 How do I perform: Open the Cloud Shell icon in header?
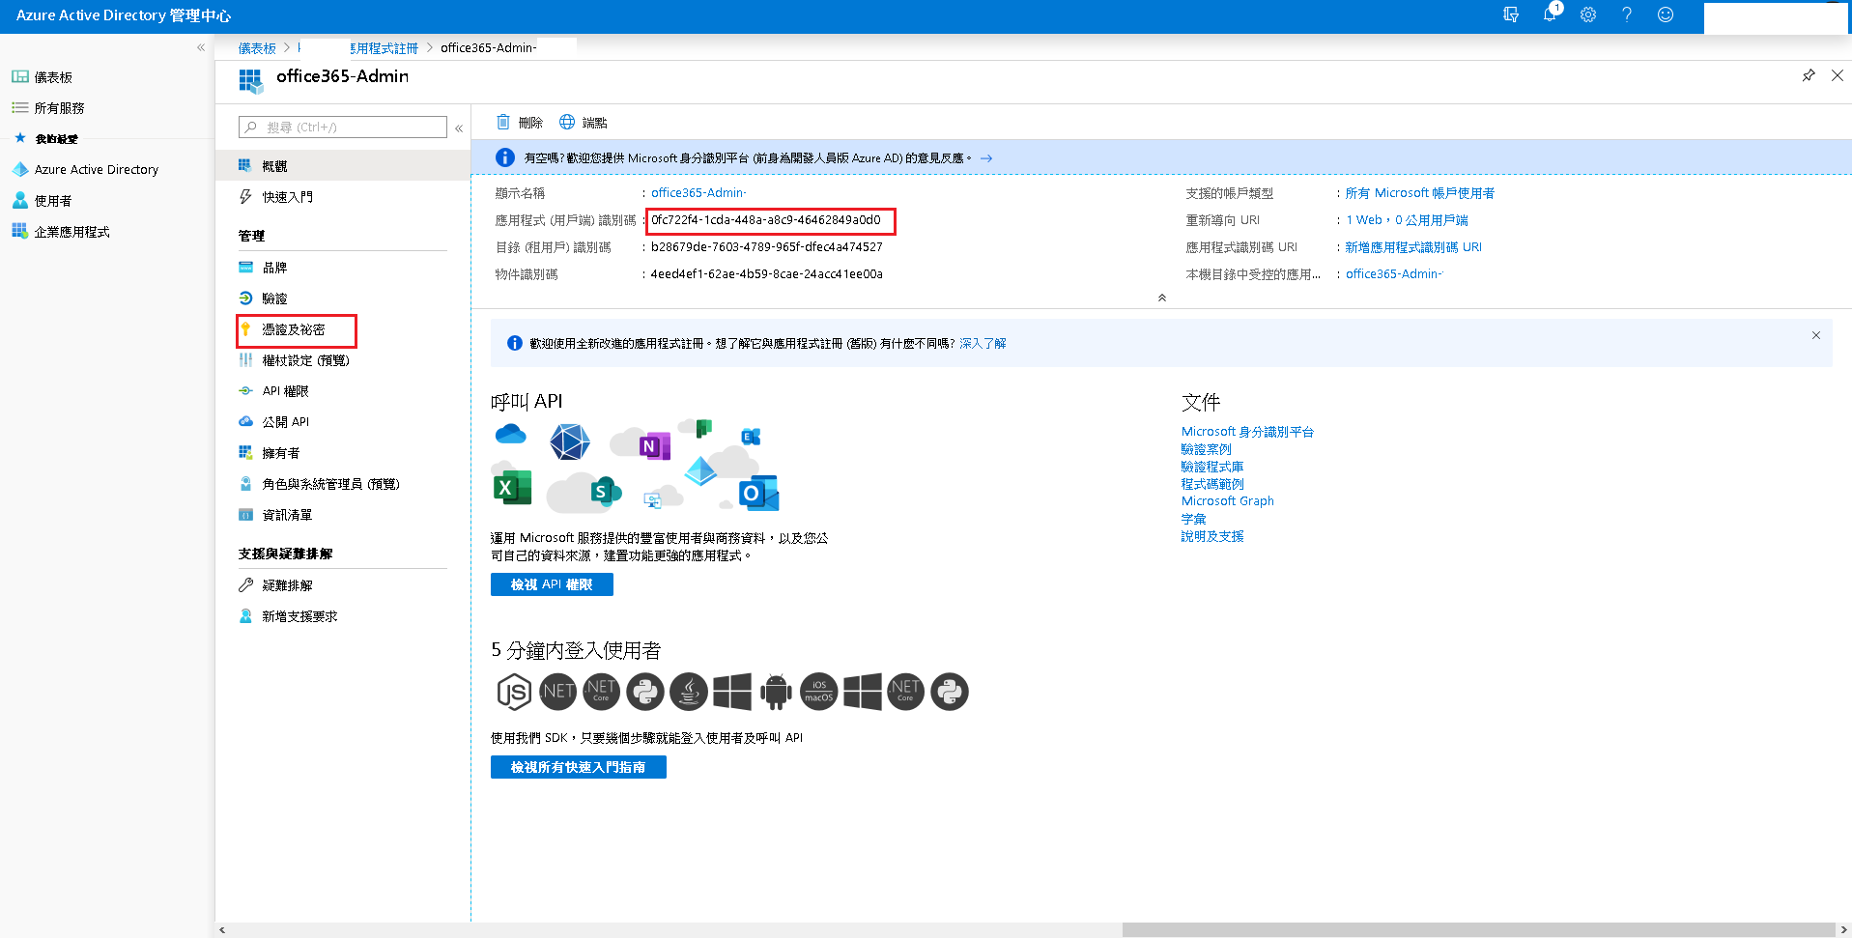tap(1511, 14)
